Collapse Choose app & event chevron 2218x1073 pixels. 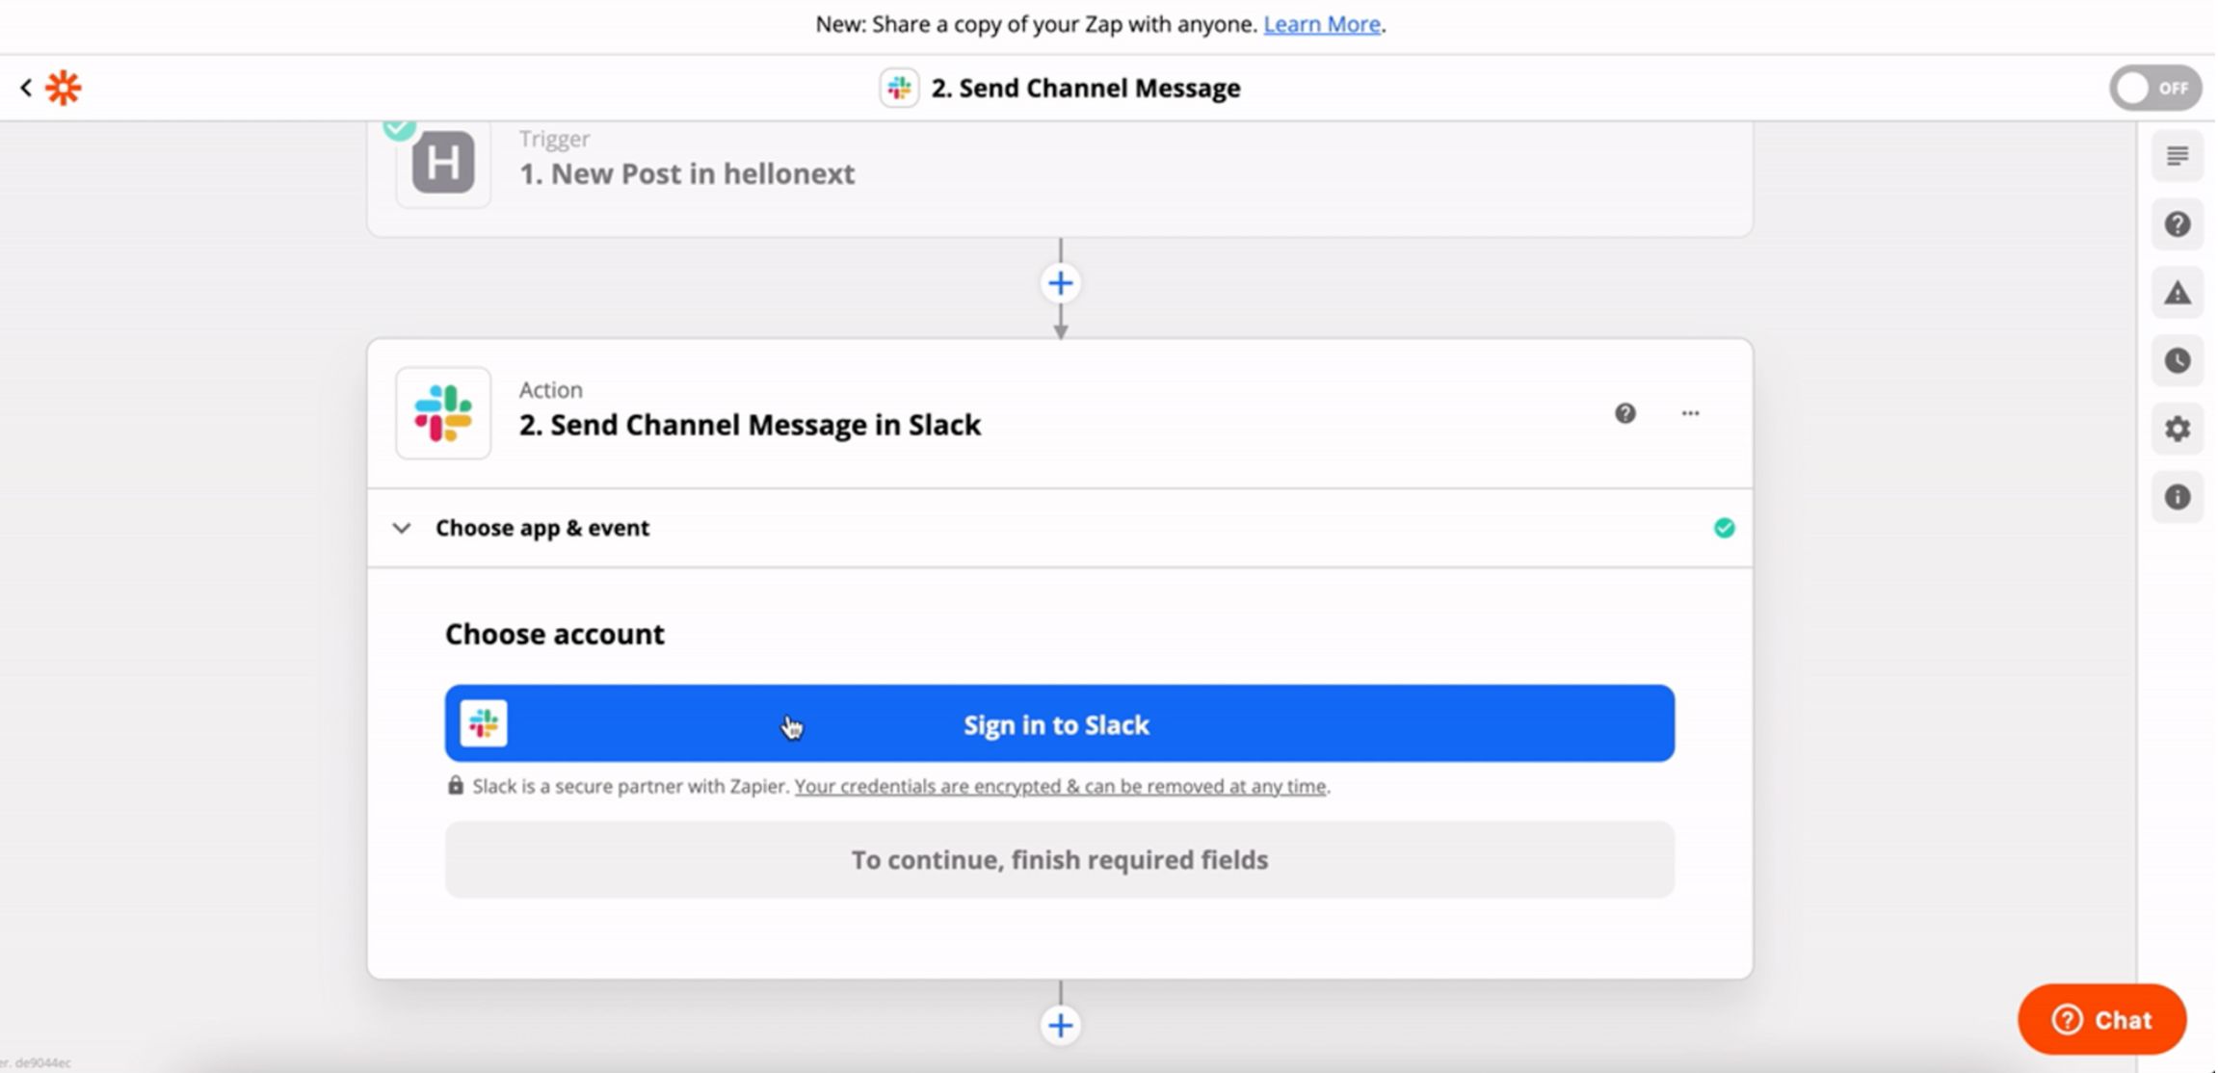pos(402,528)
